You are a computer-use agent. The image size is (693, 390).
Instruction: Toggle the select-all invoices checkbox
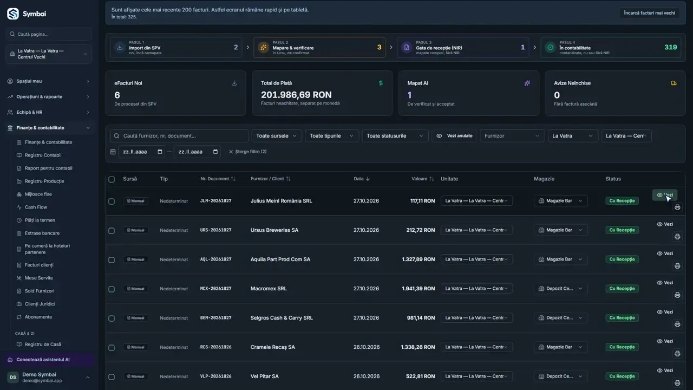click(x=112, y=179)
